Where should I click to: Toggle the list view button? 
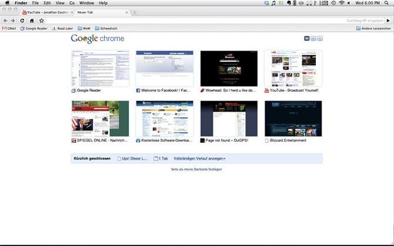313,39
